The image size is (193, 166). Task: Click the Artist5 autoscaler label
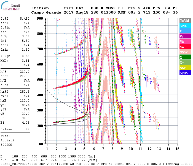coord(7,141)
